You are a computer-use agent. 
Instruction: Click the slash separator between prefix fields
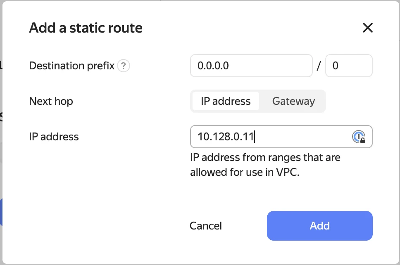pyautogui.click(x=319, y=66)
